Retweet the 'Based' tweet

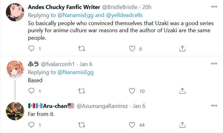tap(82, 91)
